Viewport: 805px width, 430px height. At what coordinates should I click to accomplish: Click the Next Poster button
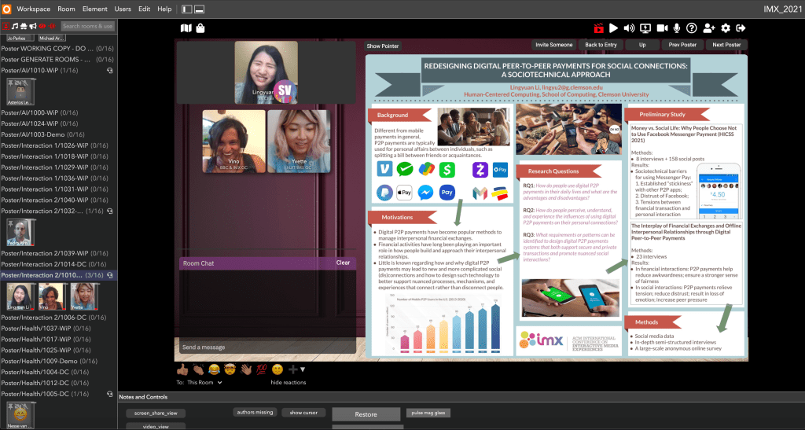point(726,45)
